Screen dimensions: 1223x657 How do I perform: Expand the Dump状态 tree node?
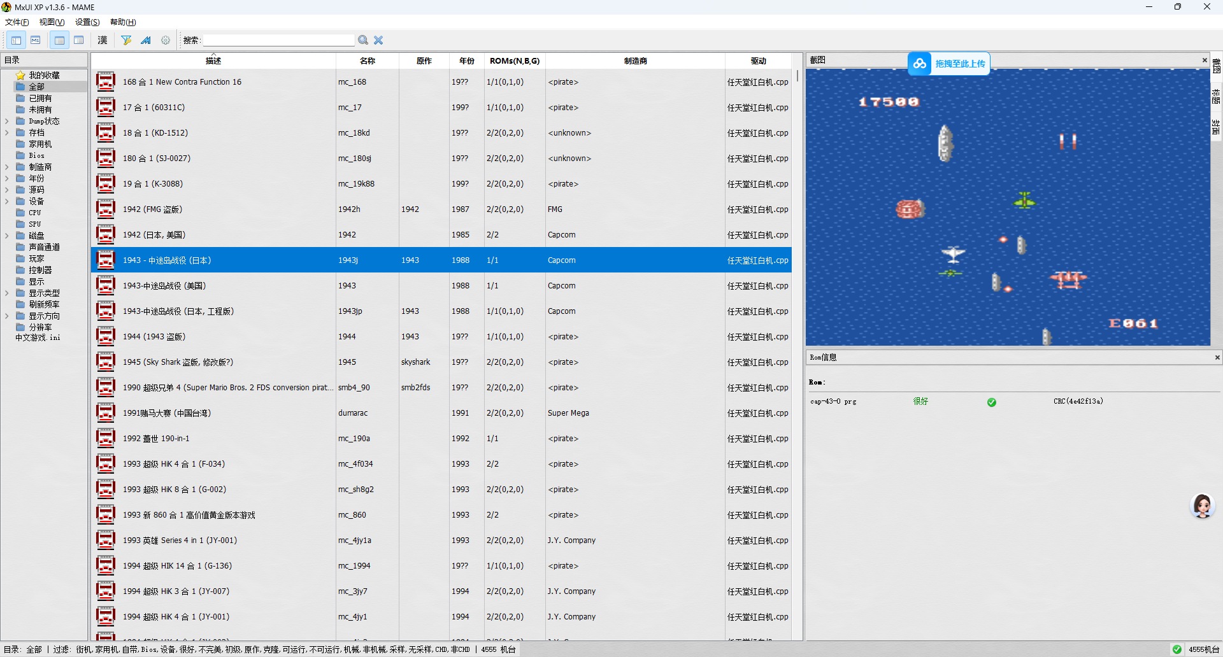7,121
